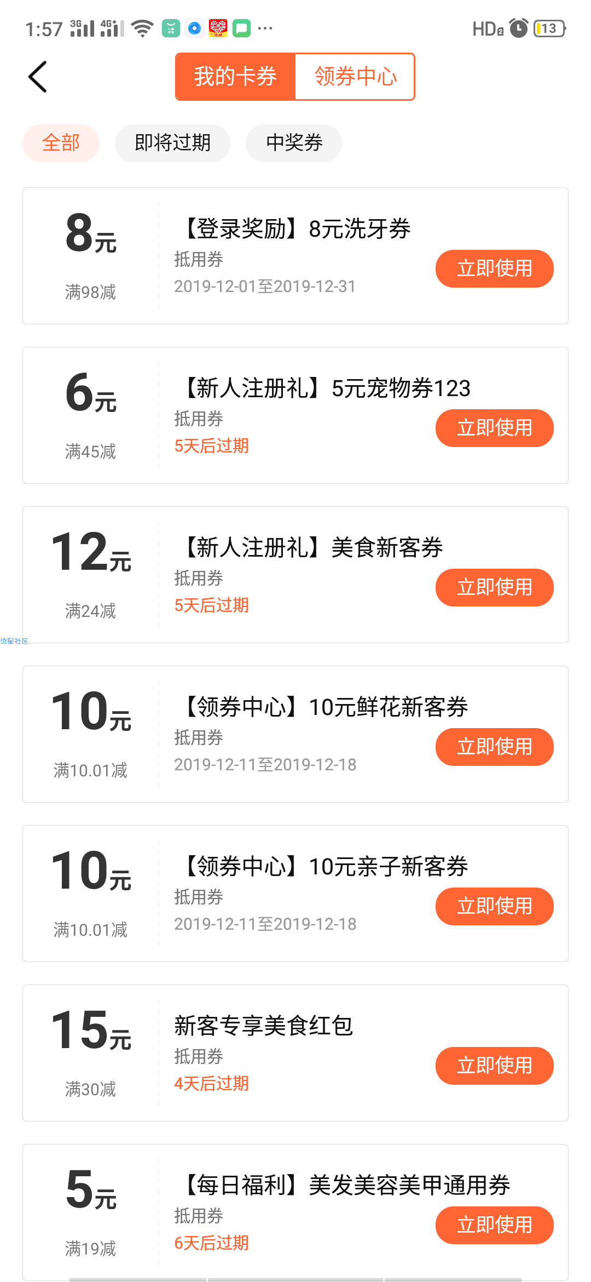Tap the green chat notification icon

click(241, 28)
